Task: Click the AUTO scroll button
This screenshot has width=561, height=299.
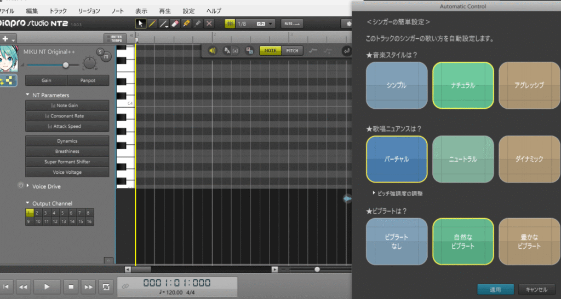Action: [x=292, y=24]
